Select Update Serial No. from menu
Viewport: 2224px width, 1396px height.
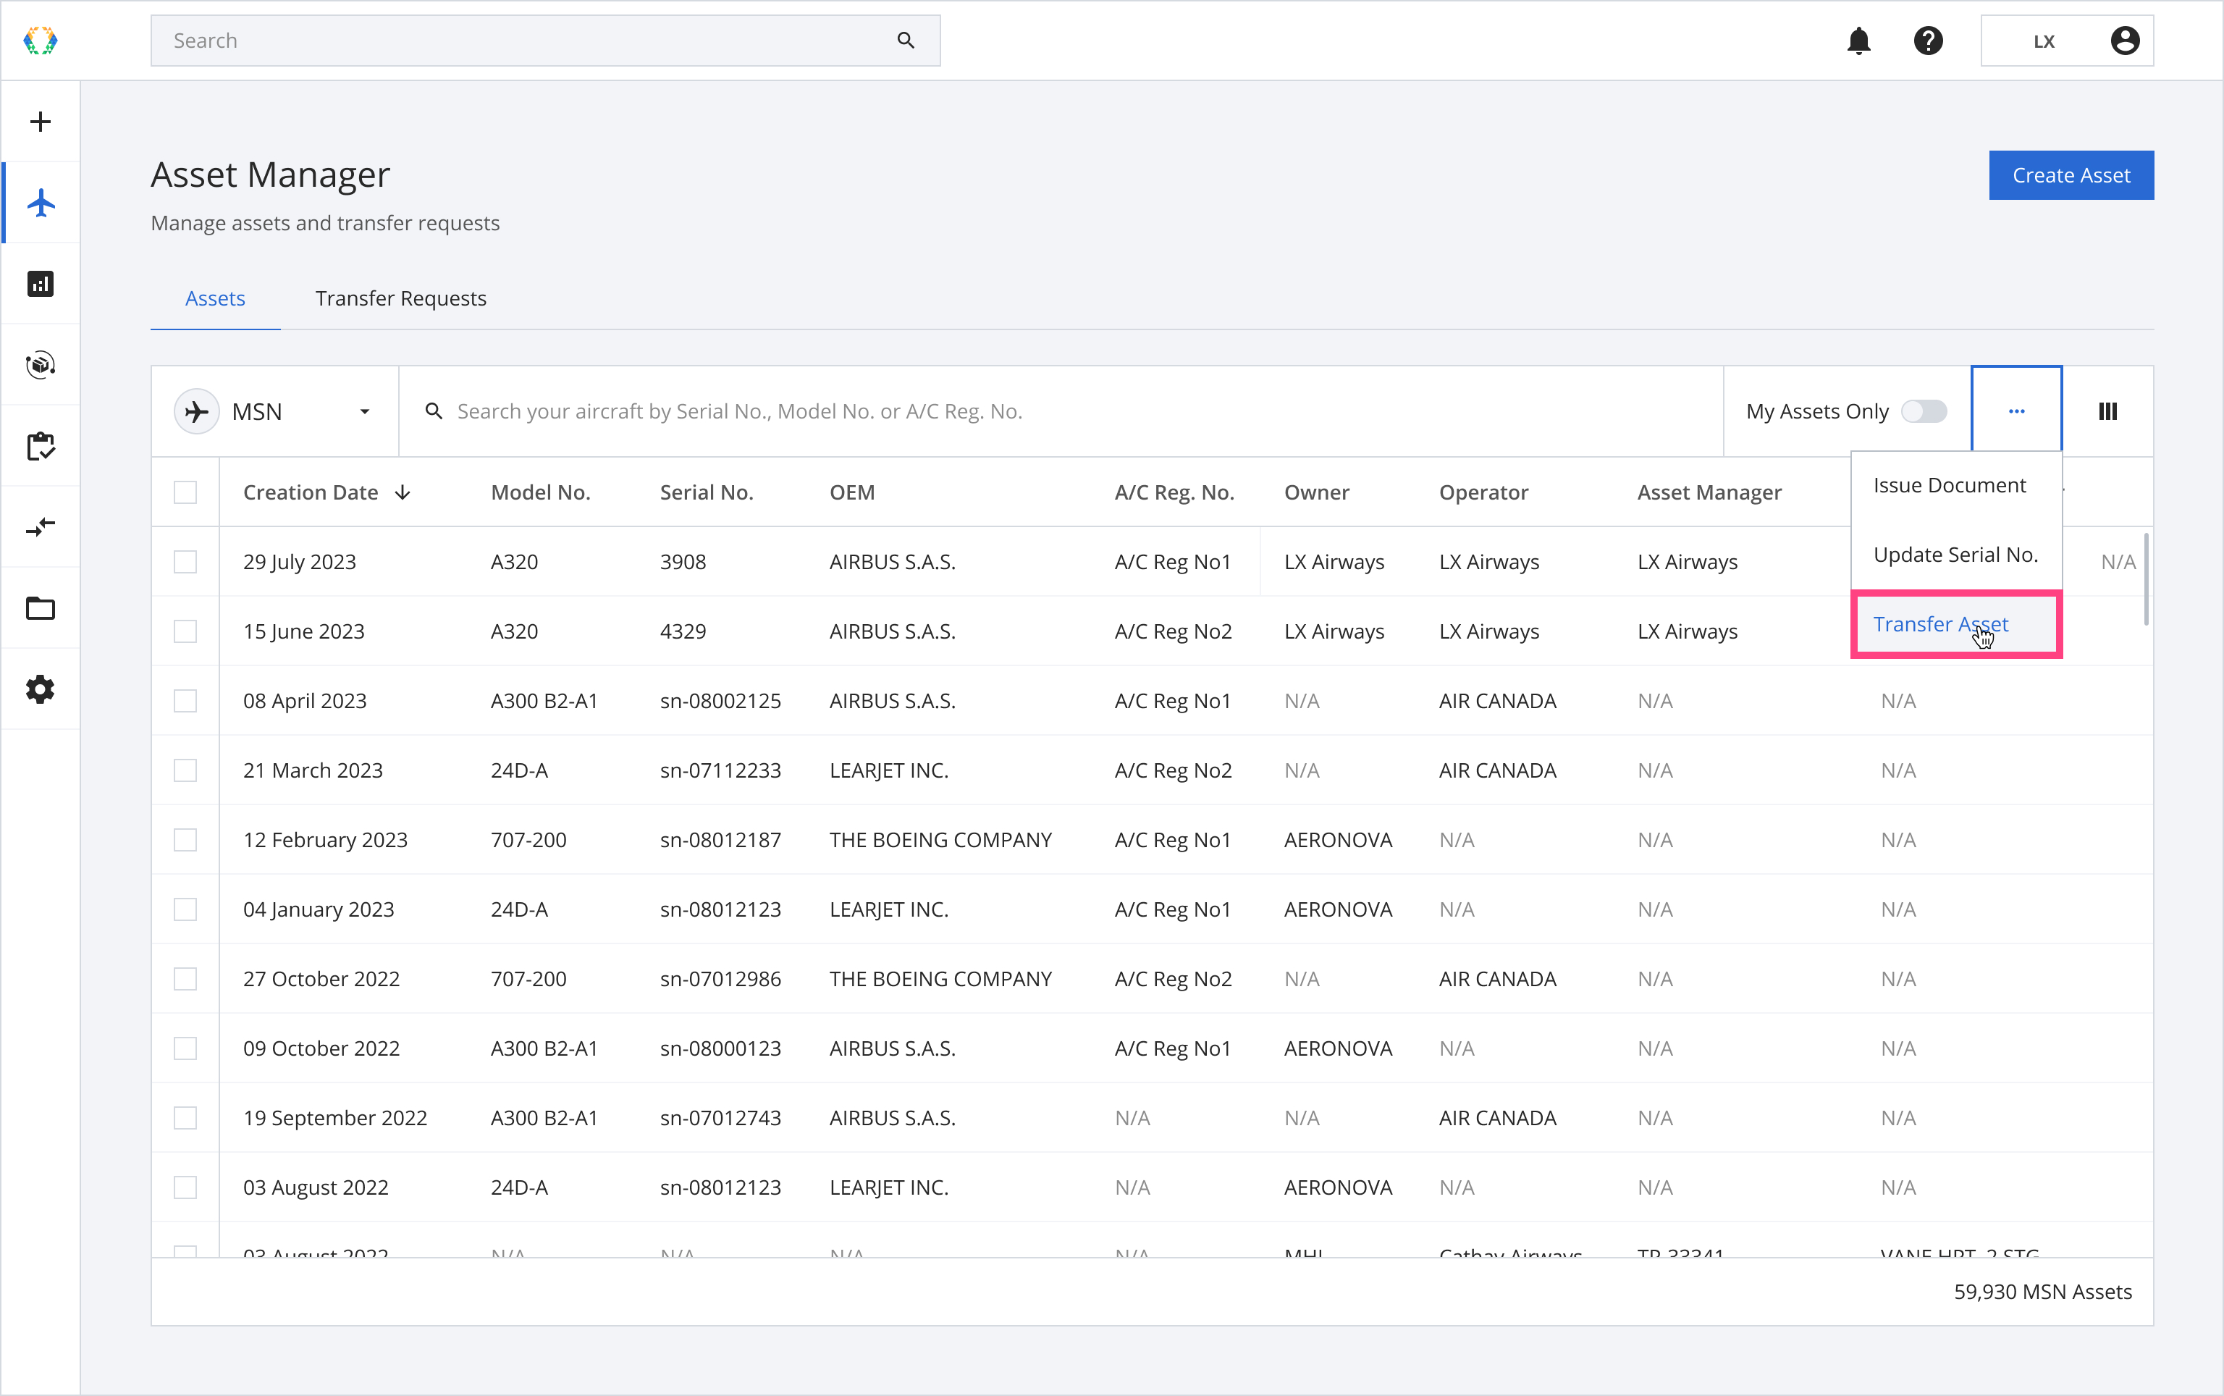[x=1955, y=555]
